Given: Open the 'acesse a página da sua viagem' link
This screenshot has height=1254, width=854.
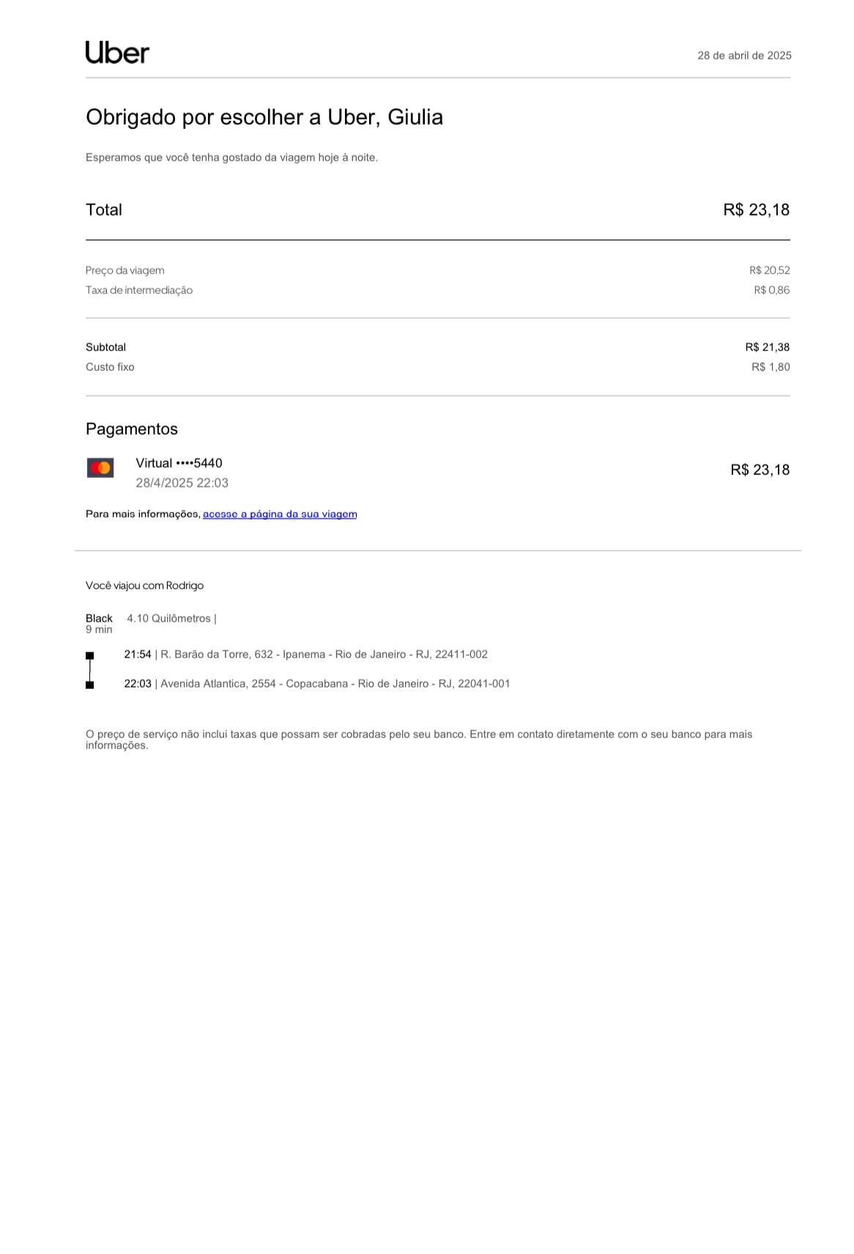Looking at the screenshot, I should (280, 514).
